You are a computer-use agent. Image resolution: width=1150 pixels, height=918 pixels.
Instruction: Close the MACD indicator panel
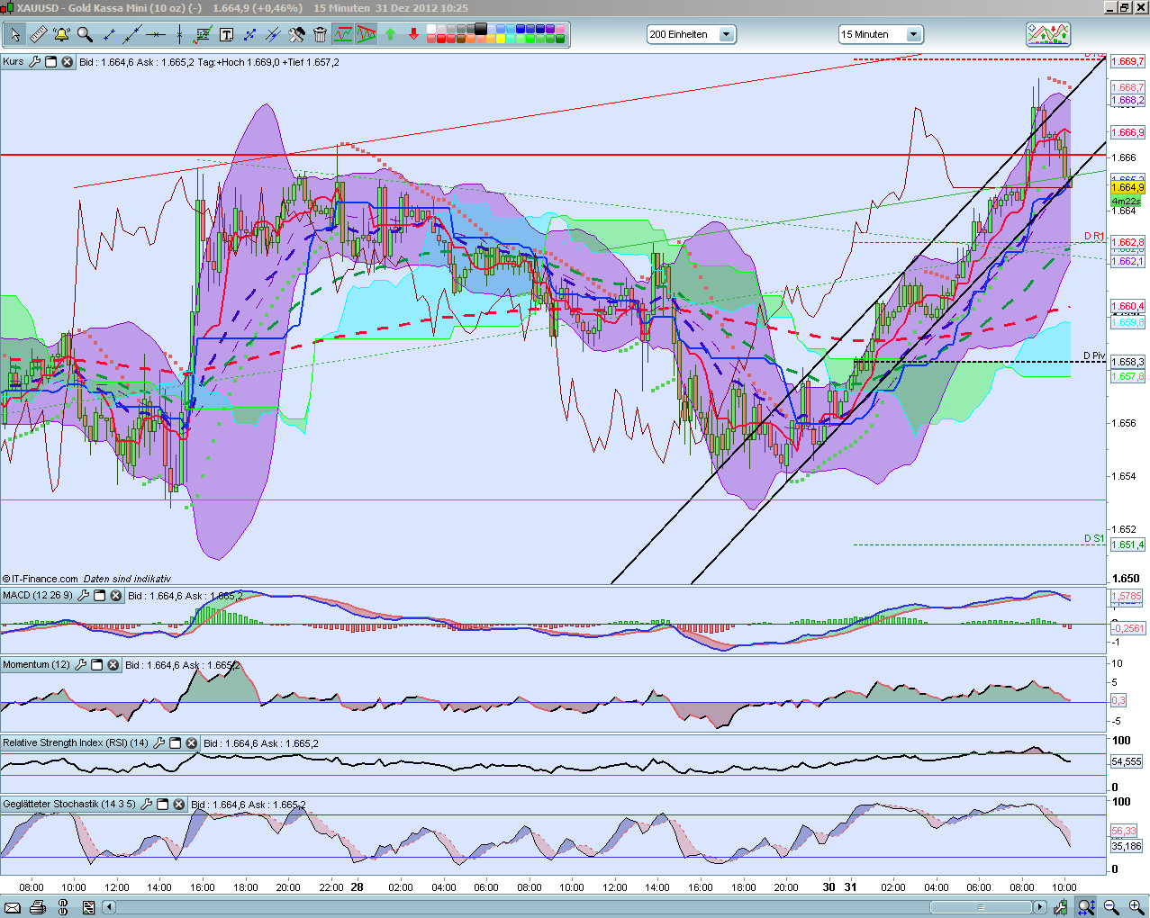point(116,595)
